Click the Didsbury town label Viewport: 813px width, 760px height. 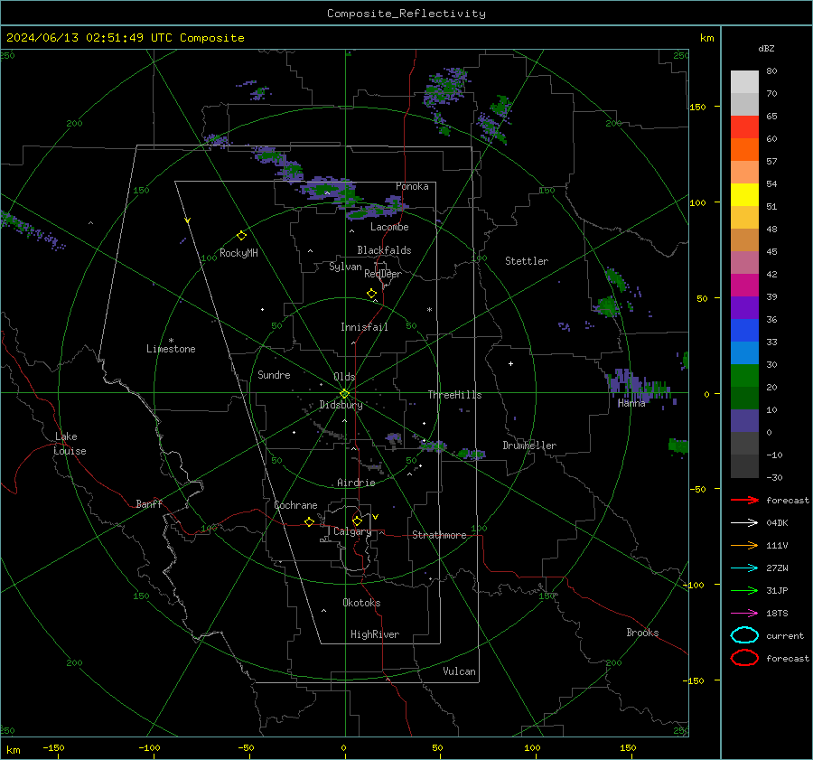click(x=341, y=405)
